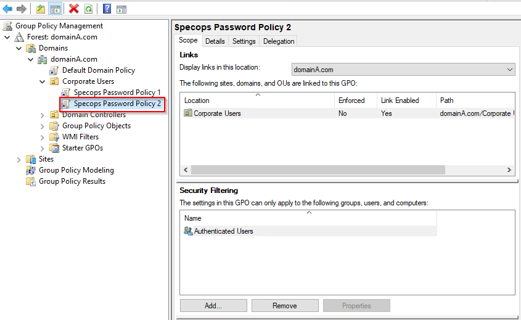Open Help via the question mark icon

(x=107, y=9)
